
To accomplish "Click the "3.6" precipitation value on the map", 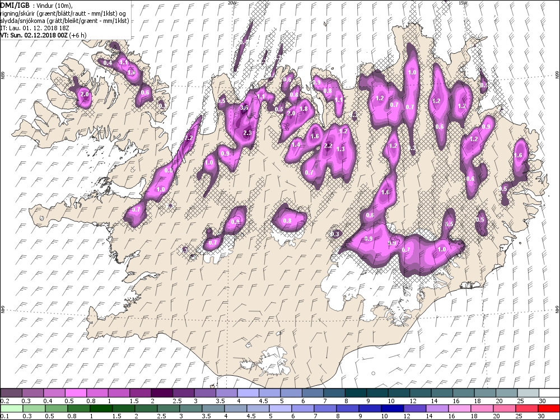I will coord(244,107).
